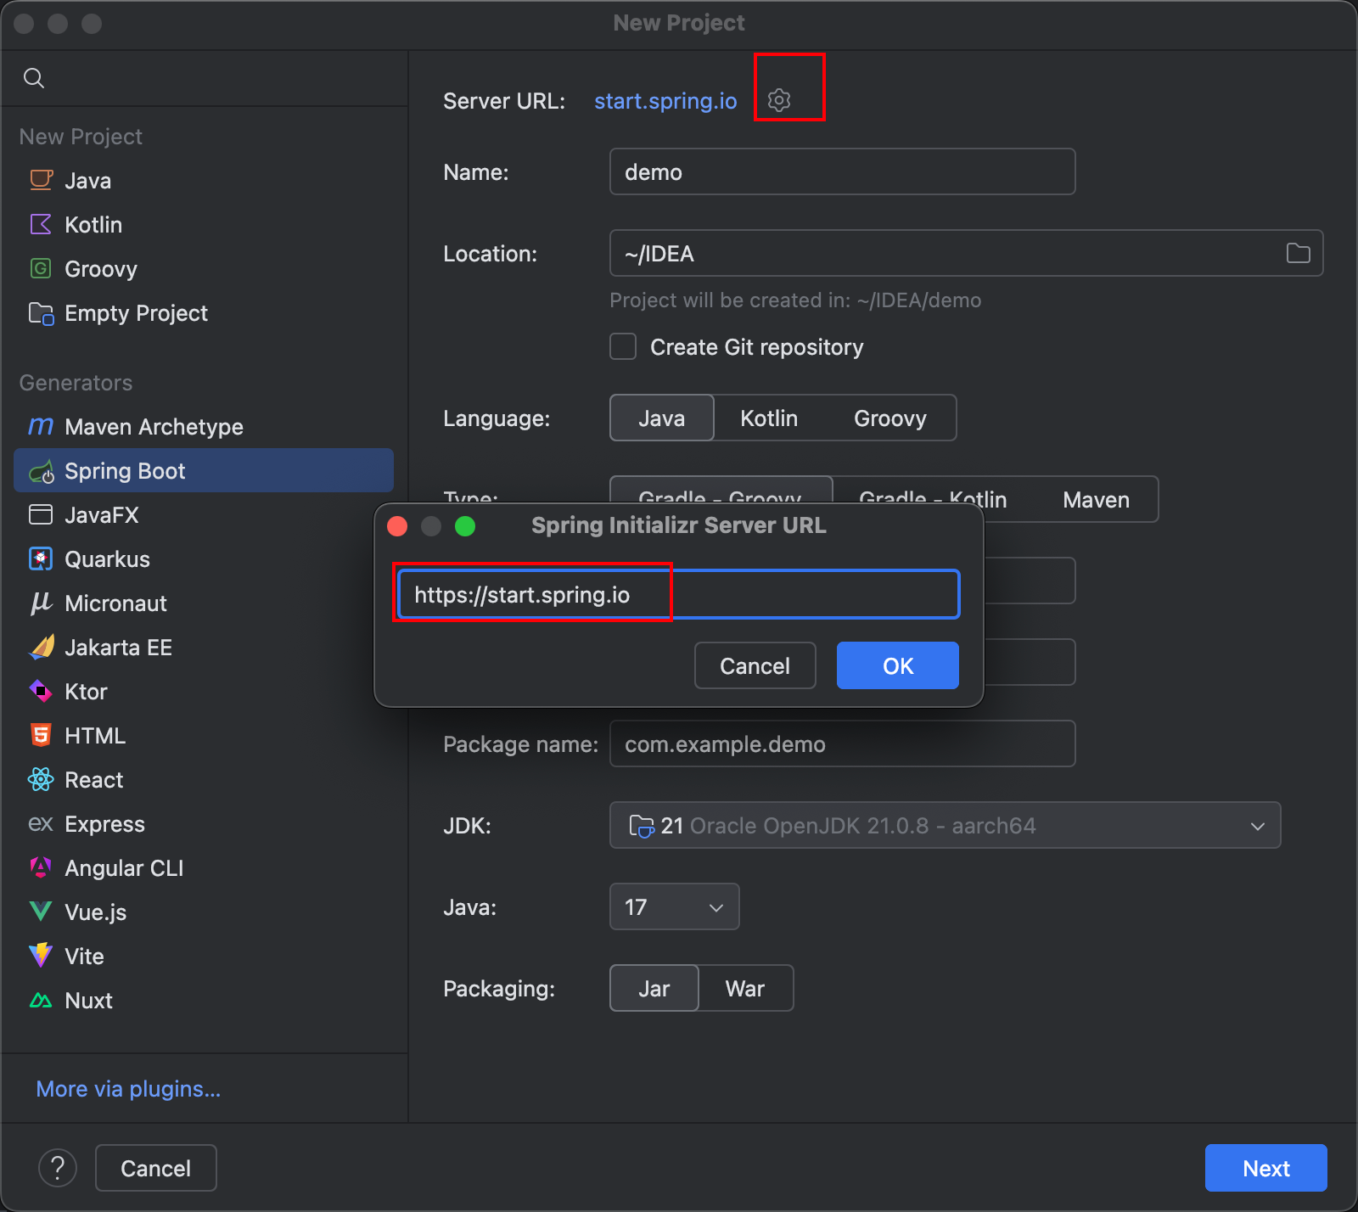Click the Next button
The width and height of the screenshot is (1358, 1212).
tap(1266, 1168)
